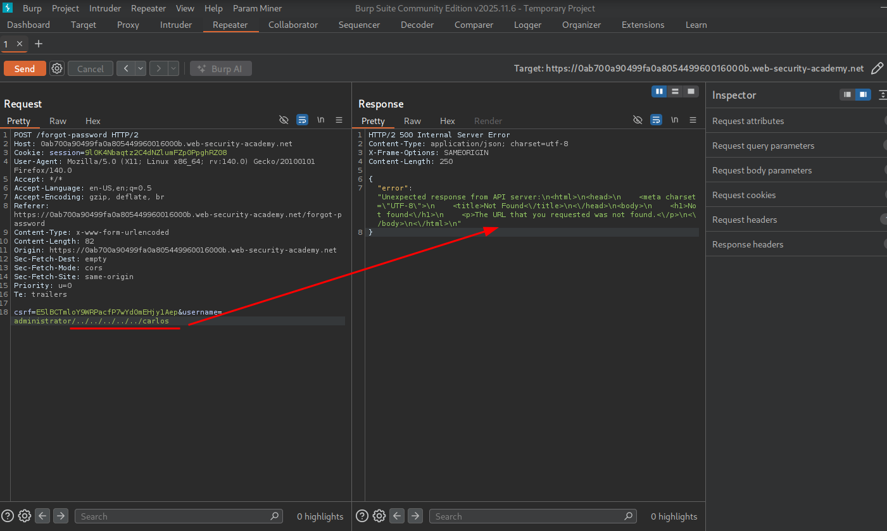Screen dimensions: 887x531
Task: Switch to combined tabbed request/response layout
Action: point(691,92)
